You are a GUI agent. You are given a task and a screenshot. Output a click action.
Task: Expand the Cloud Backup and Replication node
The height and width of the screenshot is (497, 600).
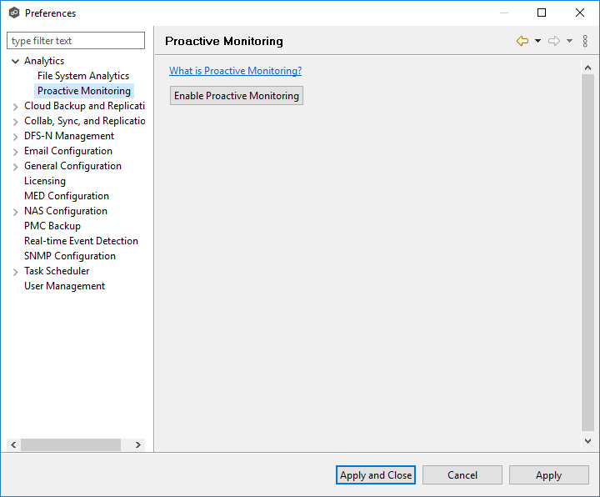(16, 107)
